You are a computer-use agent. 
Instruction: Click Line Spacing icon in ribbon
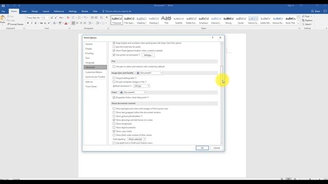pos(90,23)
